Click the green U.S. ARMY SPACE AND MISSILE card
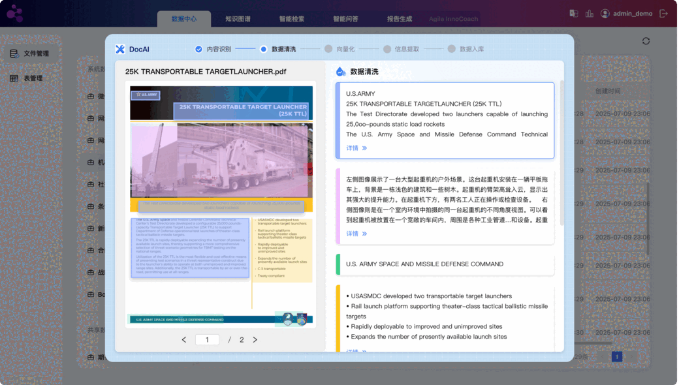The image size is (679, 385). (x=445, y=264)
